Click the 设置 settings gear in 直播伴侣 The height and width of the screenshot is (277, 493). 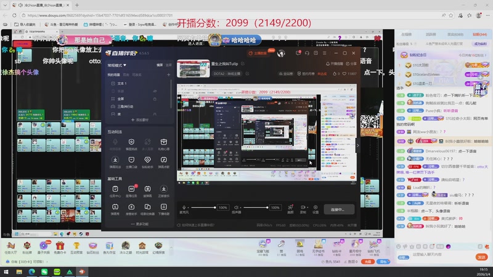(316, 207)
